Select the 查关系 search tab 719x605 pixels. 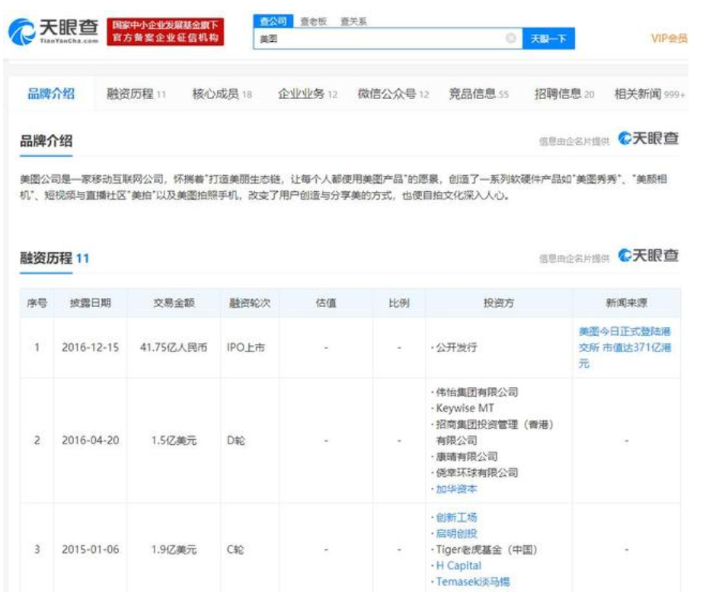(x=353, y=21)
